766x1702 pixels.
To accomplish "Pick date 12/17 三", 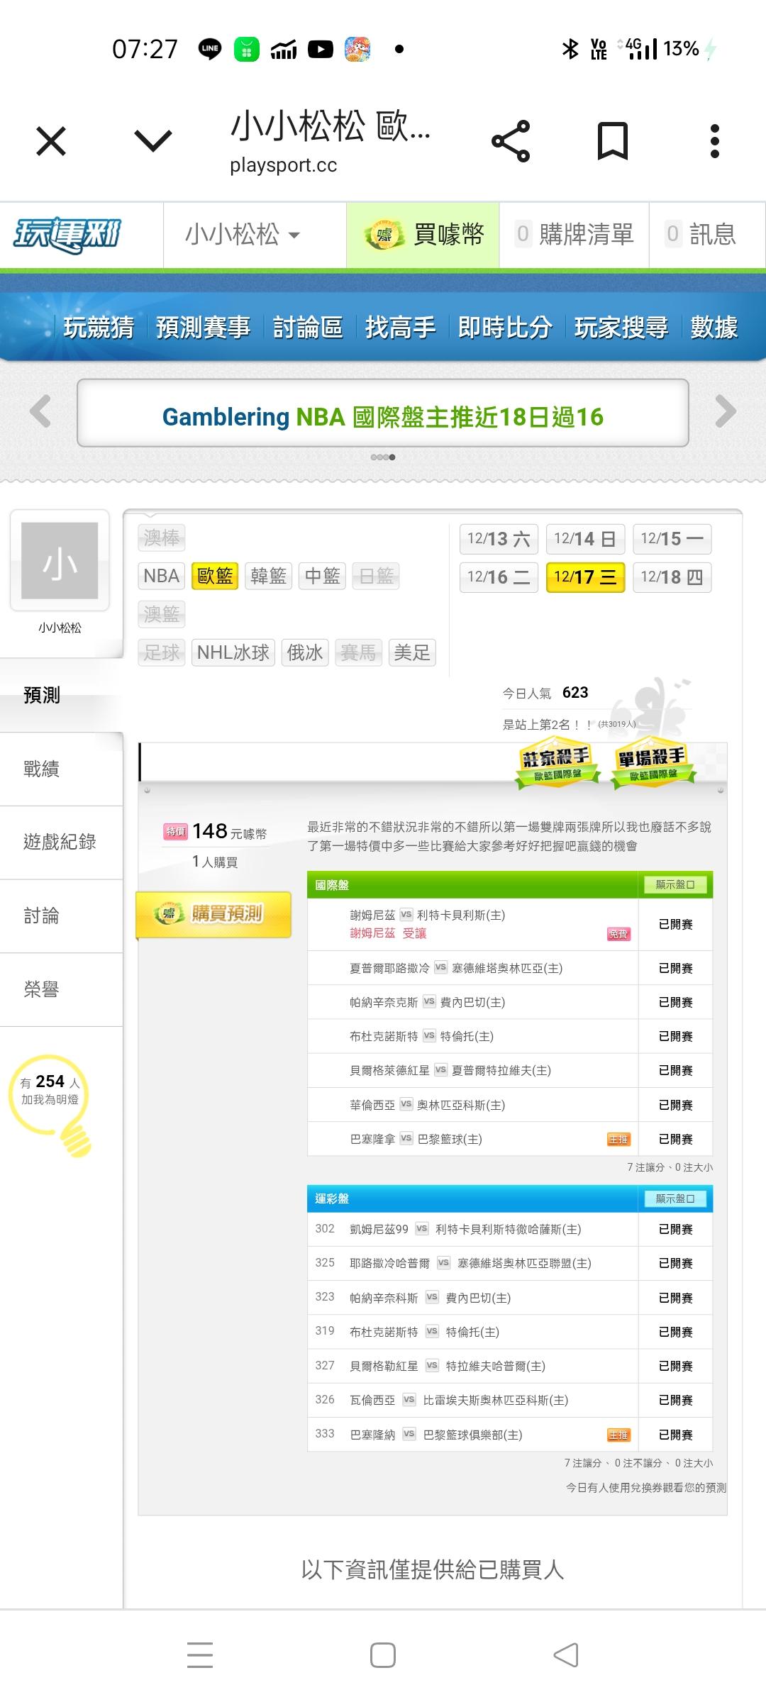I will pyautogui.click(x=585, y=577).
